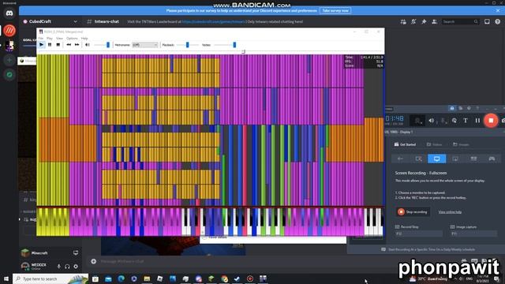Open Threads from the Discord channel header

[403, 21]
